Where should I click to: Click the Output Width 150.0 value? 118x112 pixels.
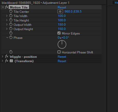click(x=62, y=25)
